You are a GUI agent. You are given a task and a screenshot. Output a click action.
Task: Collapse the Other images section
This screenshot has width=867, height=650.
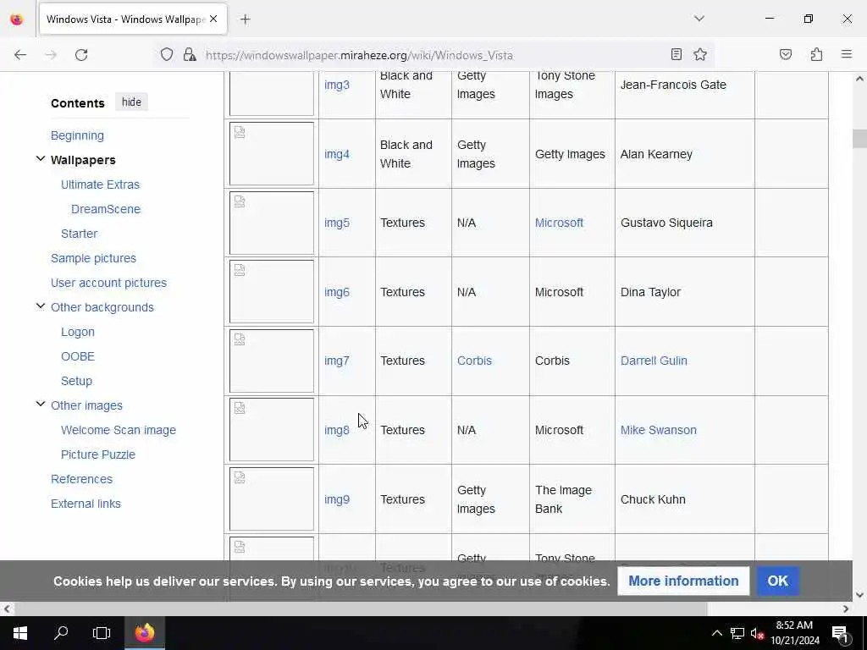tap(41, 404)
